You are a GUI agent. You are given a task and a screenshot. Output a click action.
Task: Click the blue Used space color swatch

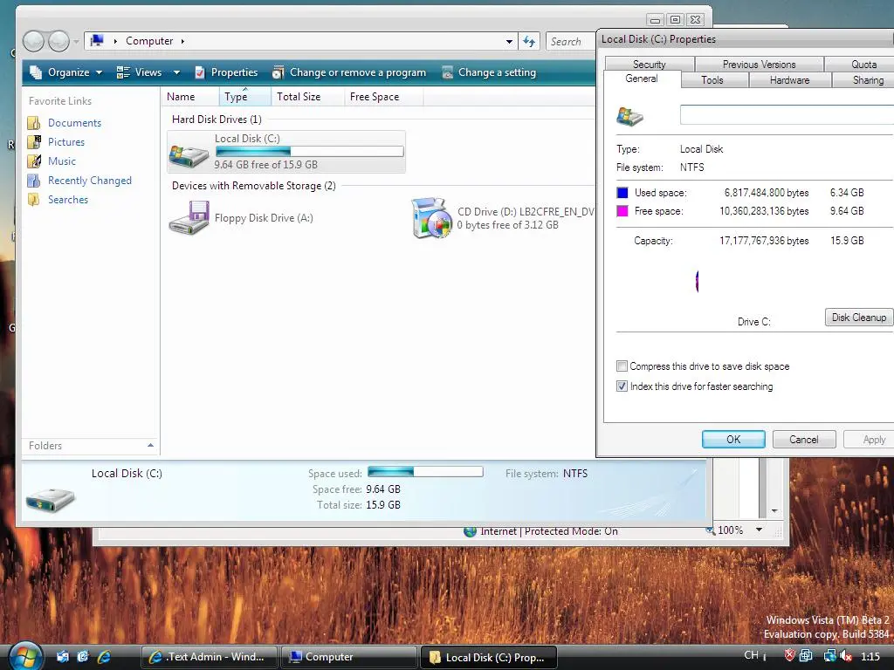point(622,193)
